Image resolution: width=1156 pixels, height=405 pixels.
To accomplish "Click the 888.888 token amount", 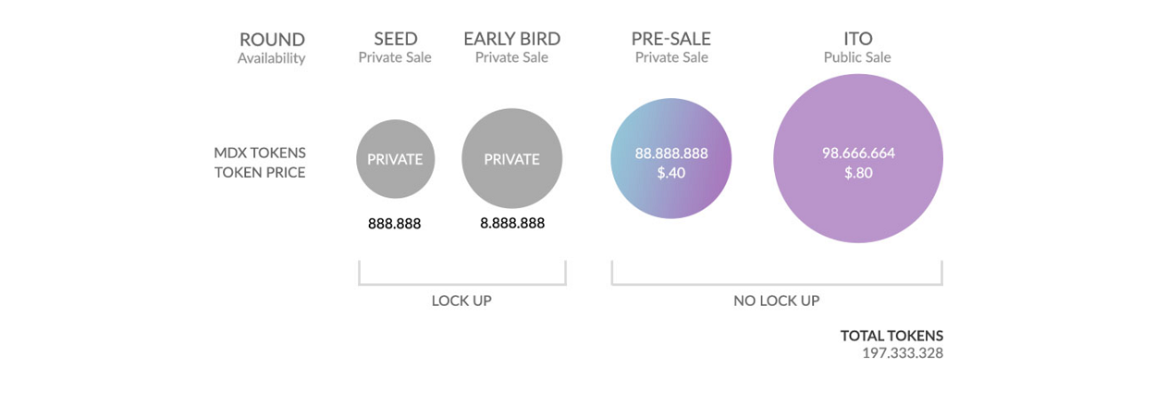I will click(395, 225).
